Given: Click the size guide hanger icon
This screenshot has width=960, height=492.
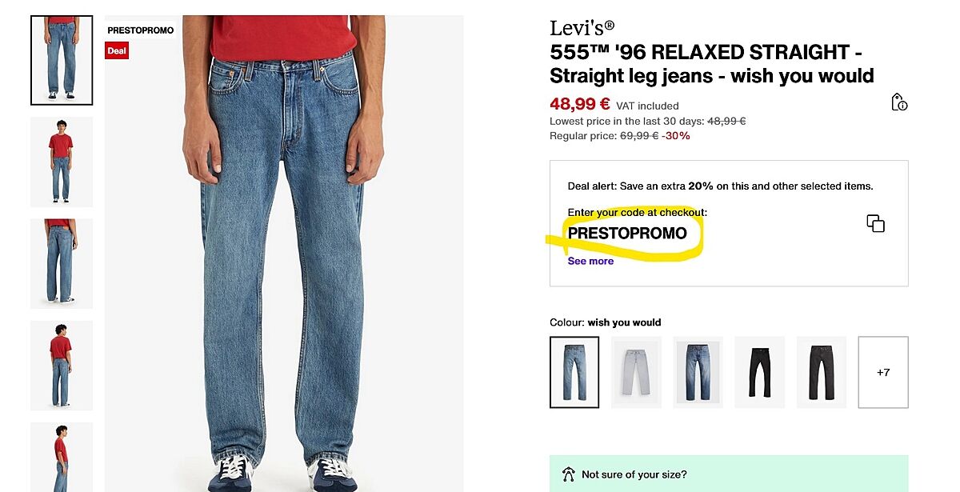Looking at the screenshot, I should 568,474.
